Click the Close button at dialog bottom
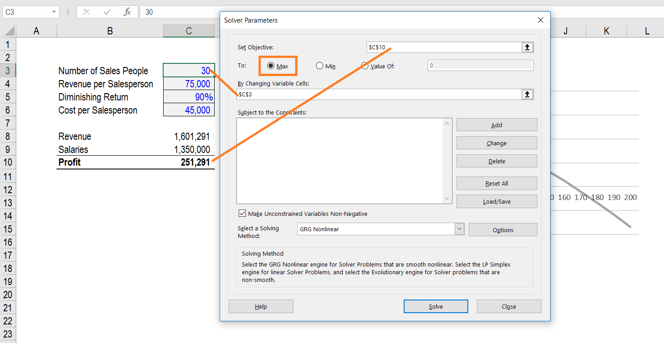The height and width of the screenshot is (343, 664). coord(509,306)
